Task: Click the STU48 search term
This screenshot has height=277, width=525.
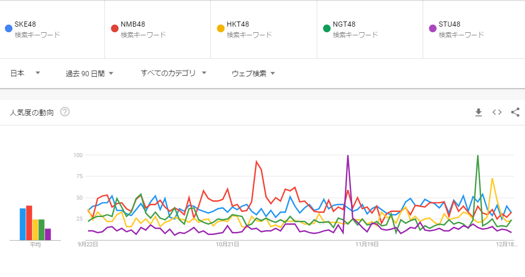Action: click(x=450, y=24)
